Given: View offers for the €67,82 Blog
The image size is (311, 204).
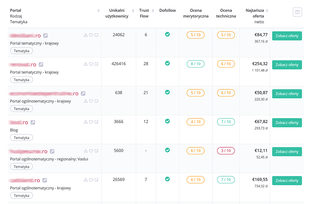Looking at the screenshot, I should click(287, 123).
